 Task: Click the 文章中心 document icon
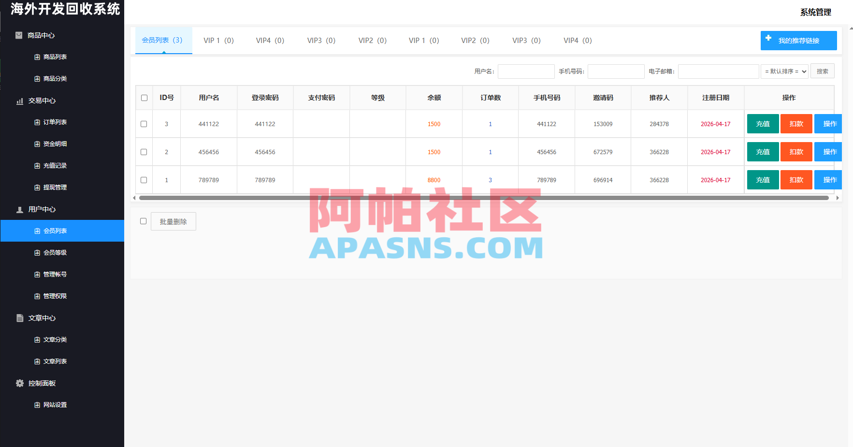[20, 318]
